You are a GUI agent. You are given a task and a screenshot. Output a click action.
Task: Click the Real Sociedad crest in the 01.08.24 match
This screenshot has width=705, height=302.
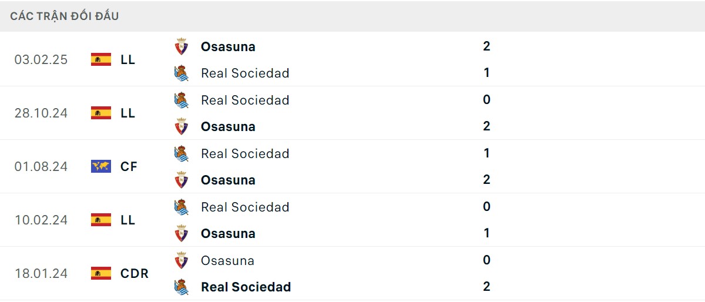(182, 154)
